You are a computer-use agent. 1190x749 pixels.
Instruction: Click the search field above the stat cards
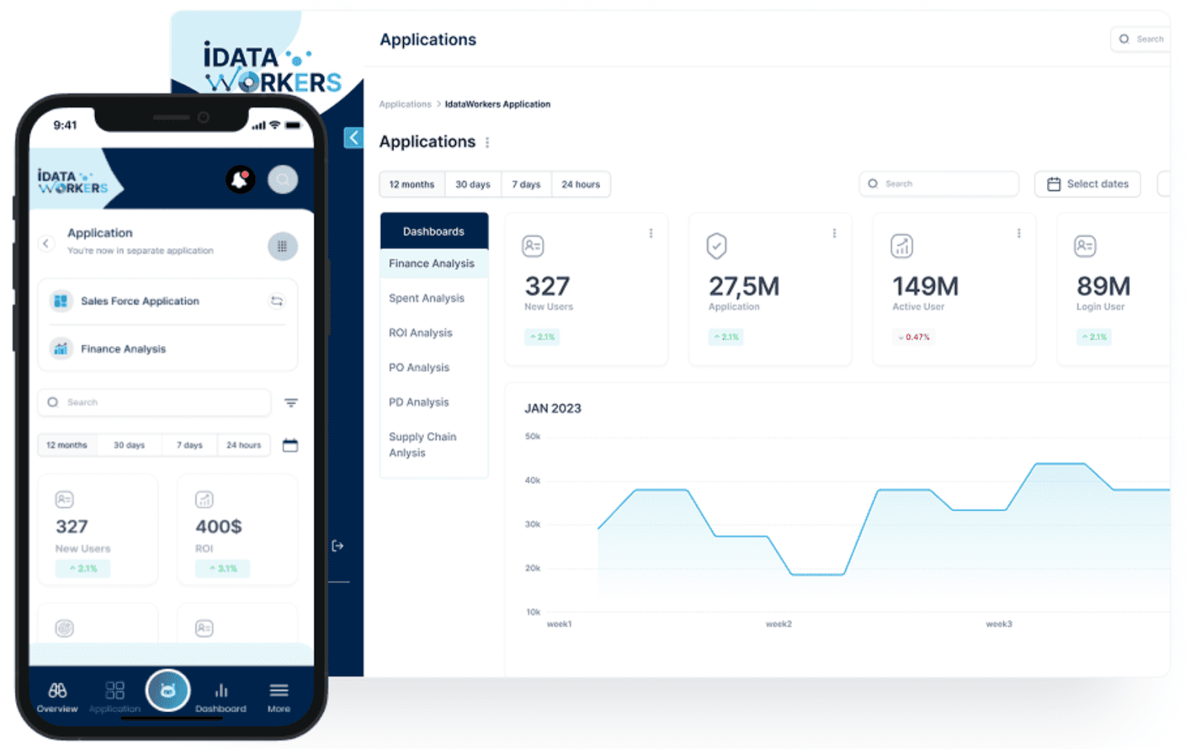939,184
